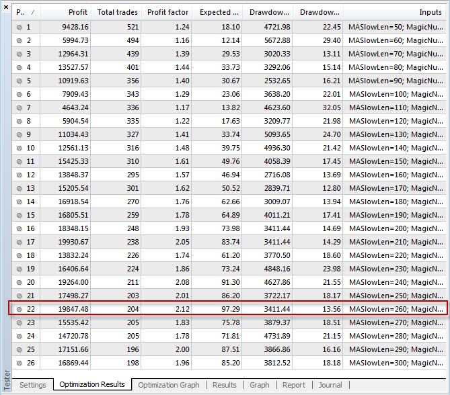Sort results by Profit factor header
The height and width of the screenshot is (395, 450).
(x=166, y=13)
